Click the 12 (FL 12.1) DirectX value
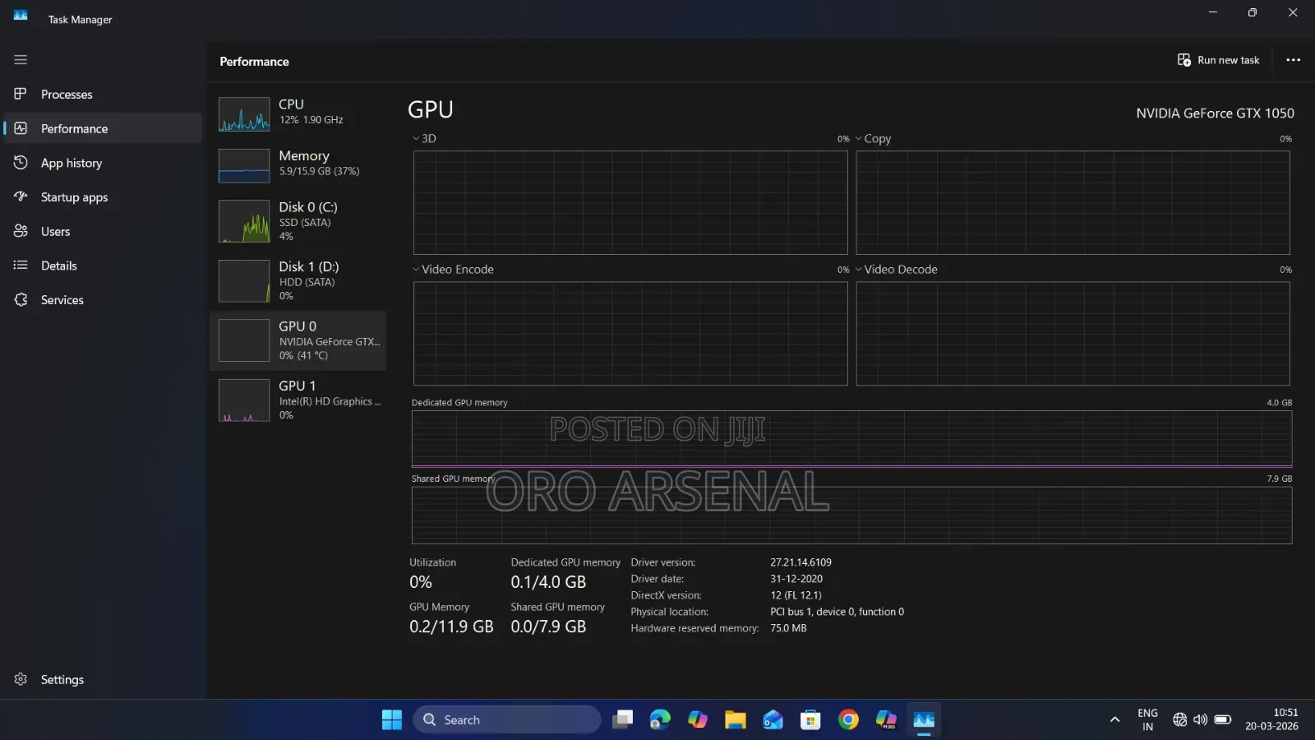This screenshot has height=740, width=1315. (796, 595)
